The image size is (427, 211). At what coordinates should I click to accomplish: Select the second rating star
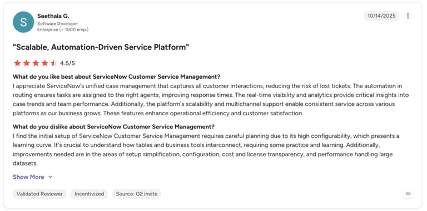[27, 63]
